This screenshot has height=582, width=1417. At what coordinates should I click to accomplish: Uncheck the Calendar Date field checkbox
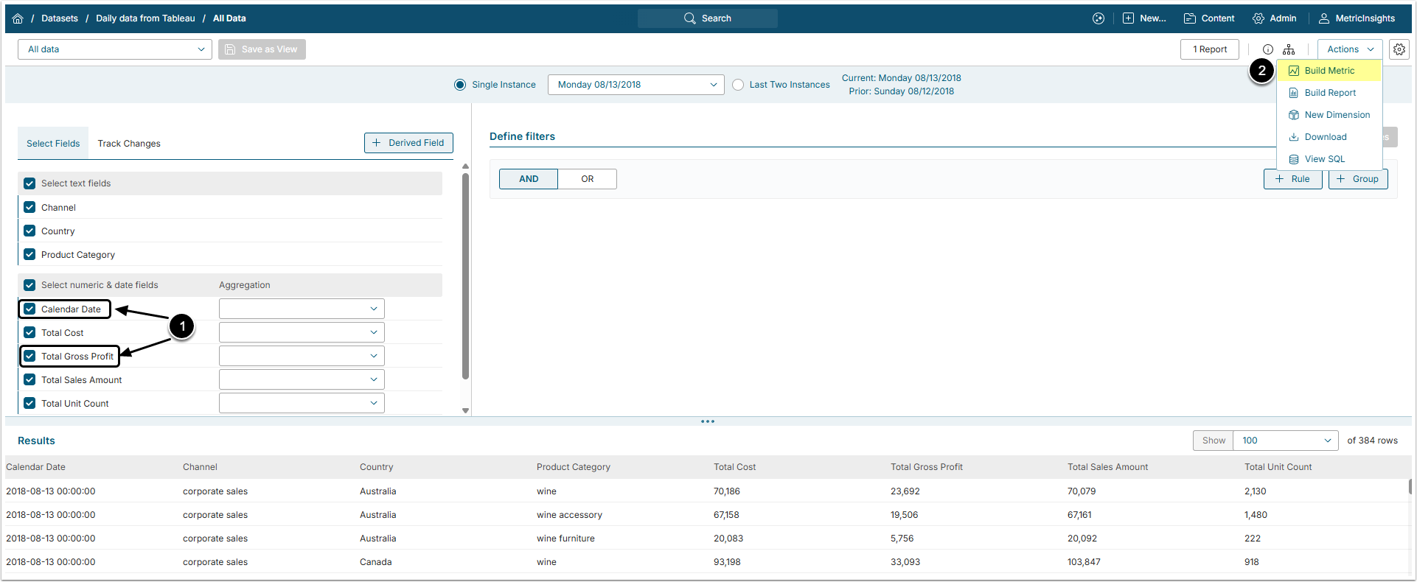click(x=29, y=309)
